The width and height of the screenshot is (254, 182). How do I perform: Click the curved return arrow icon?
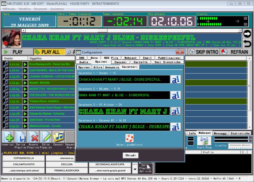pyautogui.click(x=247, y=43)
